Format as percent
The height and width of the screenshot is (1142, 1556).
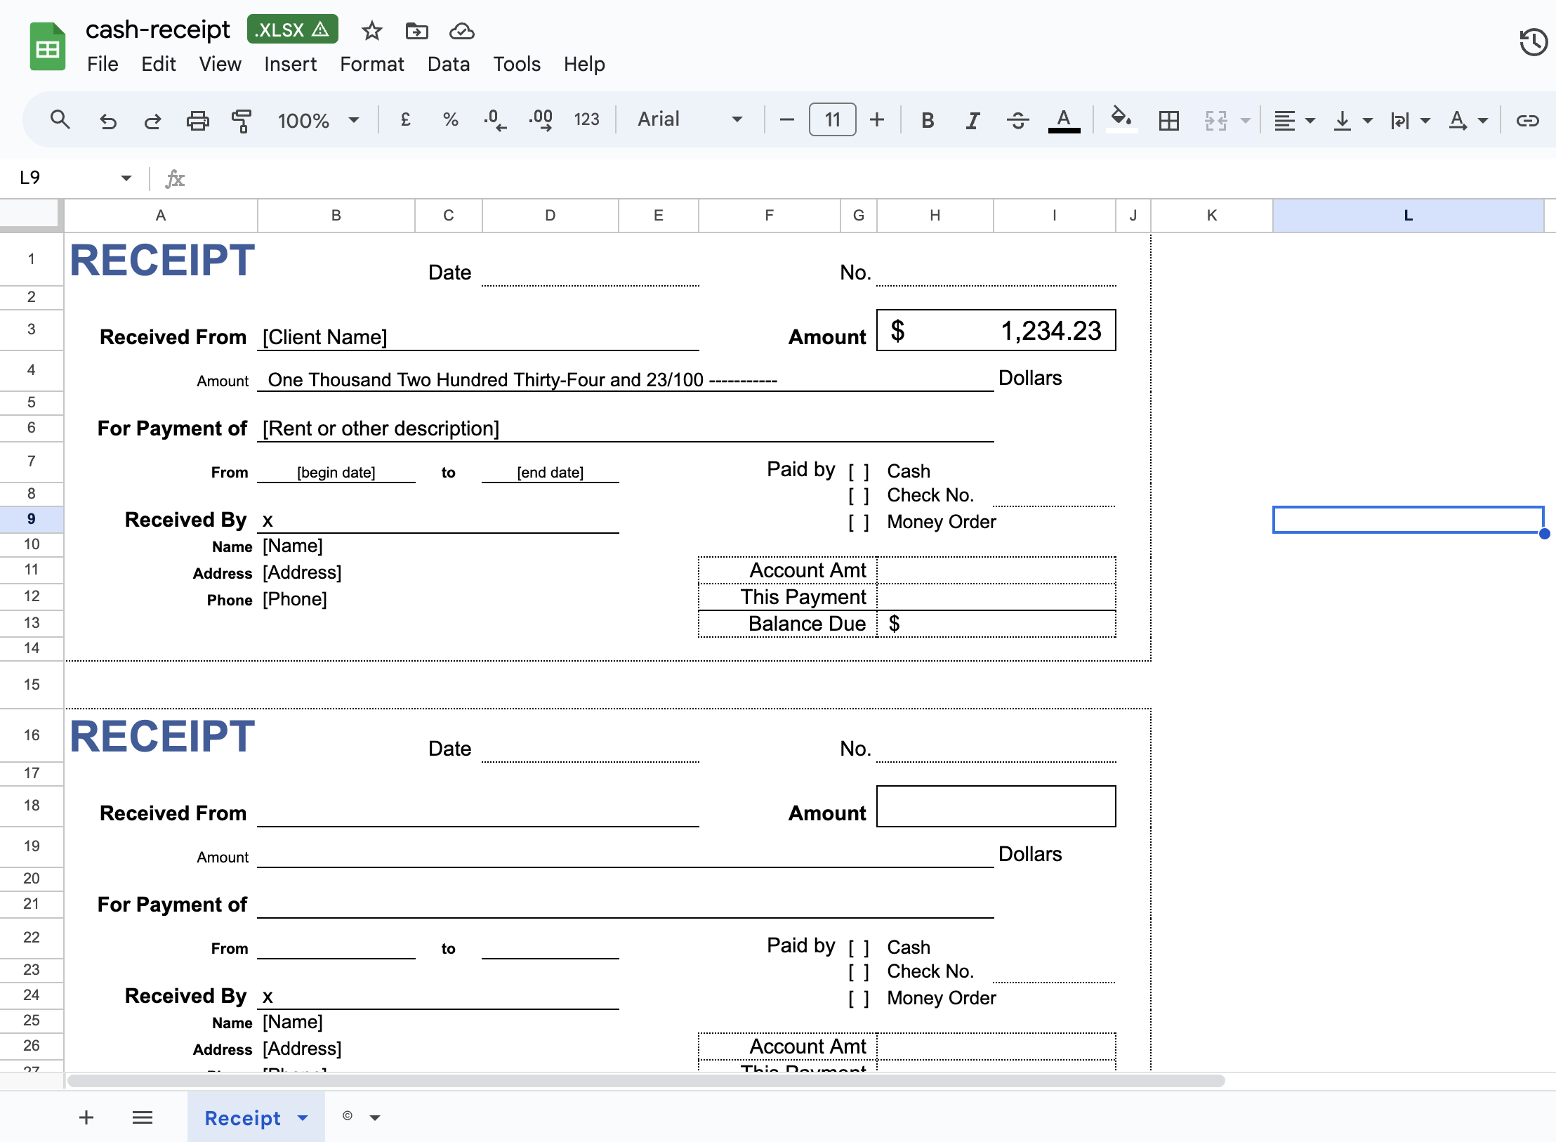tap(450, 120)
